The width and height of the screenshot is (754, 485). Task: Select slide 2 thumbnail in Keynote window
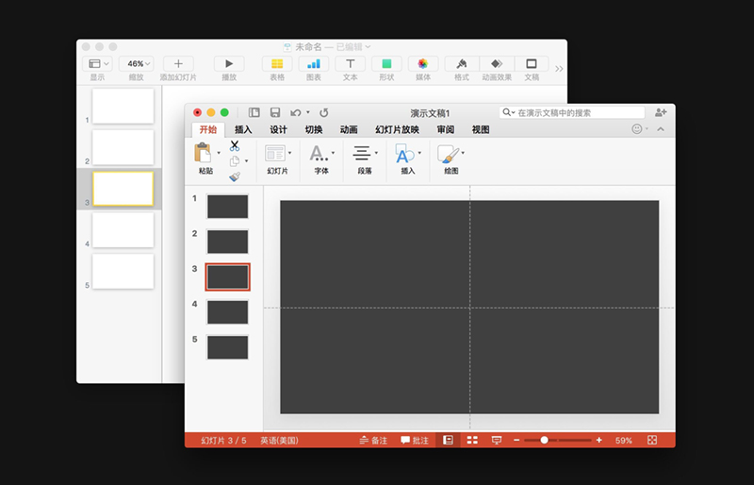pos(123,147)
